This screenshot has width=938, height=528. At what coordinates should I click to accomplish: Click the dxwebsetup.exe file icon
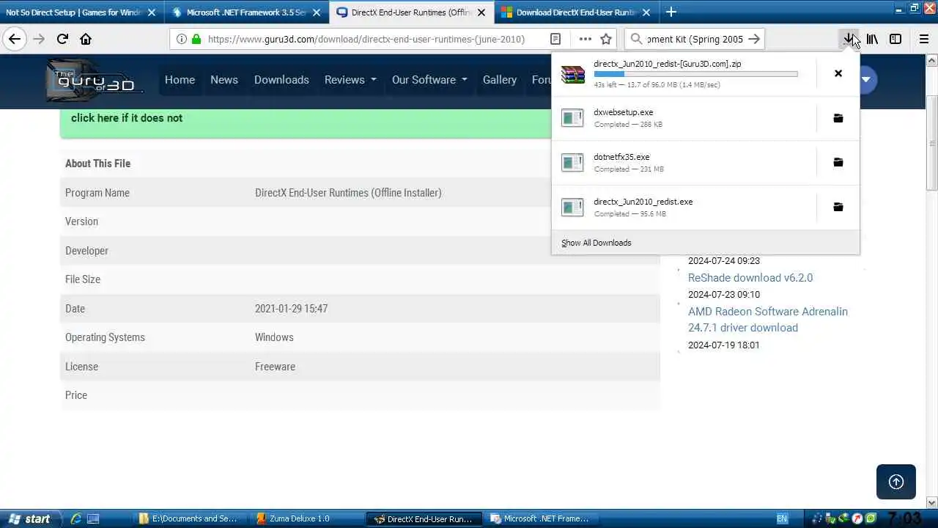(x=572, y=118)
